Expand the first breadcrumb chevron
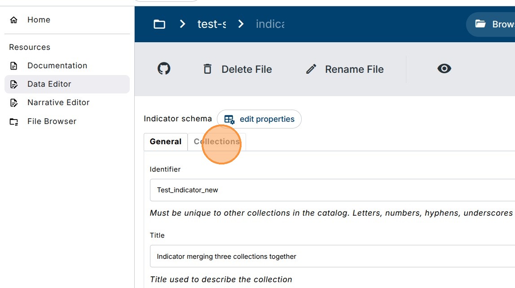This screenshot has width=515, height=288. click(182, 24)
